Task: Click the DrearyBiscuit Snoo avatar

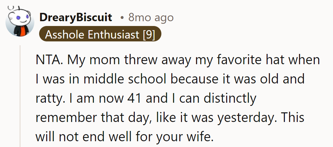Action: [20, 22]
